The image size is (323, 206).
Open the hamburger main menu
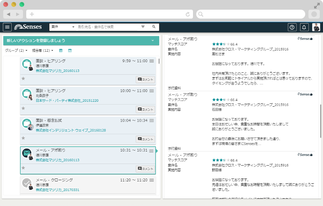coord(7,27)
